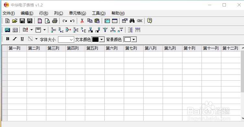The image size is (244, 127).
Task: Select the 第三列 column header
Action: [x=56, y=48]
